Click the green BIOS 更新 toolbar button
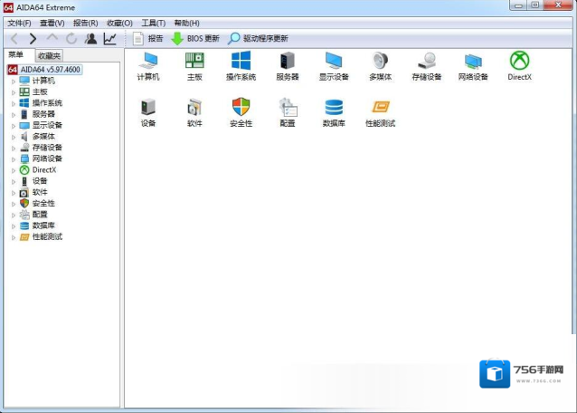The width and height of the screenshot is (577, 413). [x=195, y=39]
